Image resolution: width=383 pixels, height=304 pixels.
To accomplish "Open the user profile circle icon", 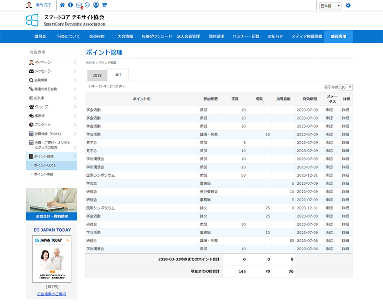I will tap(96, 5).
